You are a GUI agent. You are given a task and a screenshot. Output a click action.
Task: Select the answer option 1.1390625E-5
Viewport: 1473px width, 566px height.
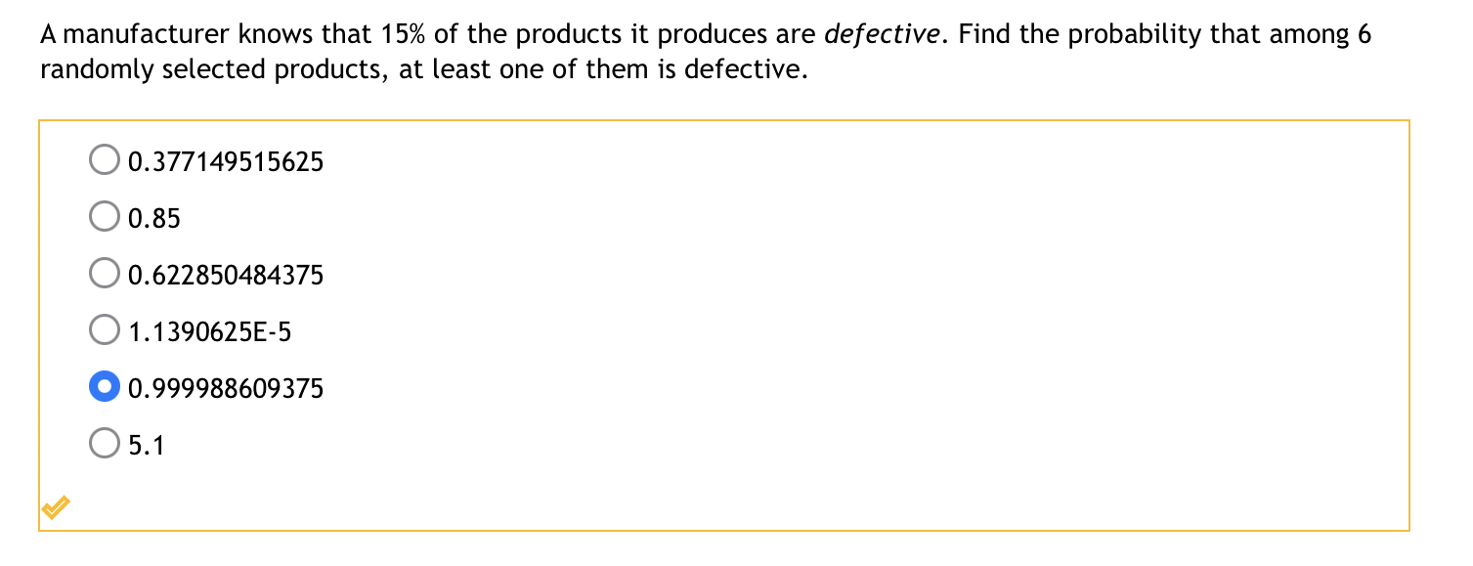105,328
